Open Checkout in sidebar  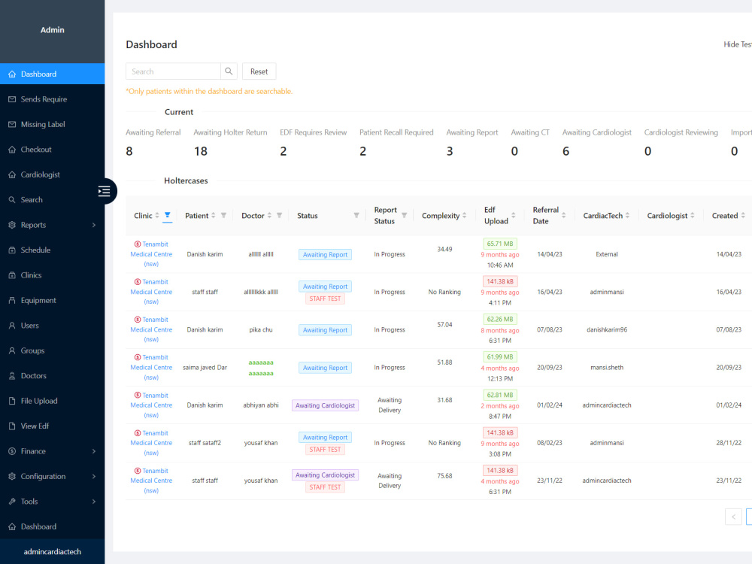[53, 150]
